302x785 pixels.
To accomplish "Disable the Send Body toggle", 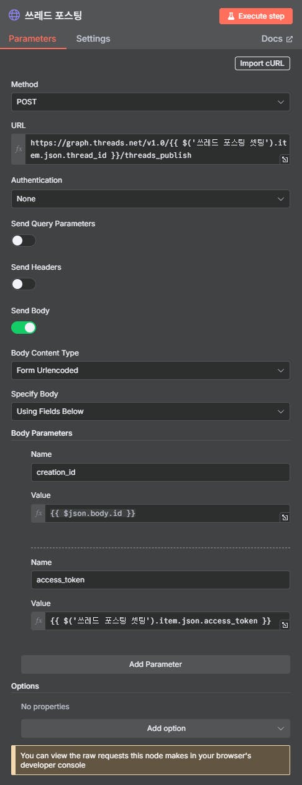I will (24, 328).
